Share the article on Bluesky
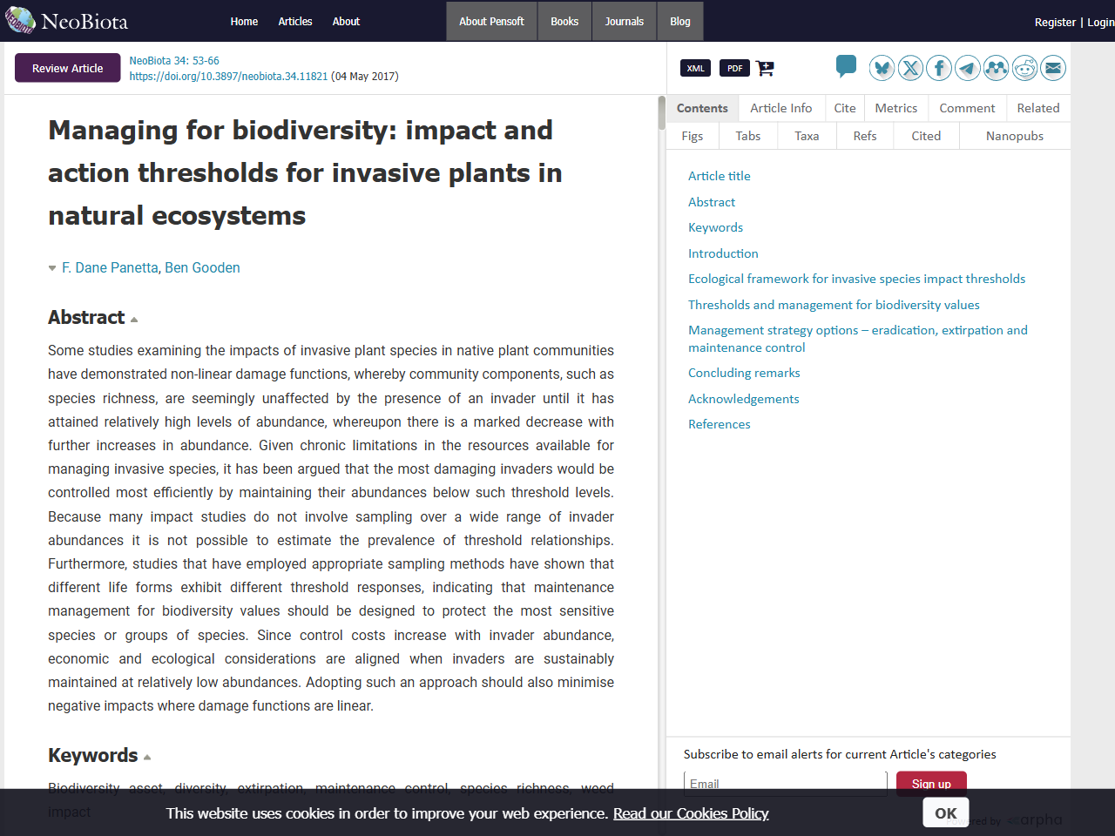 click(x=881, y=67)
